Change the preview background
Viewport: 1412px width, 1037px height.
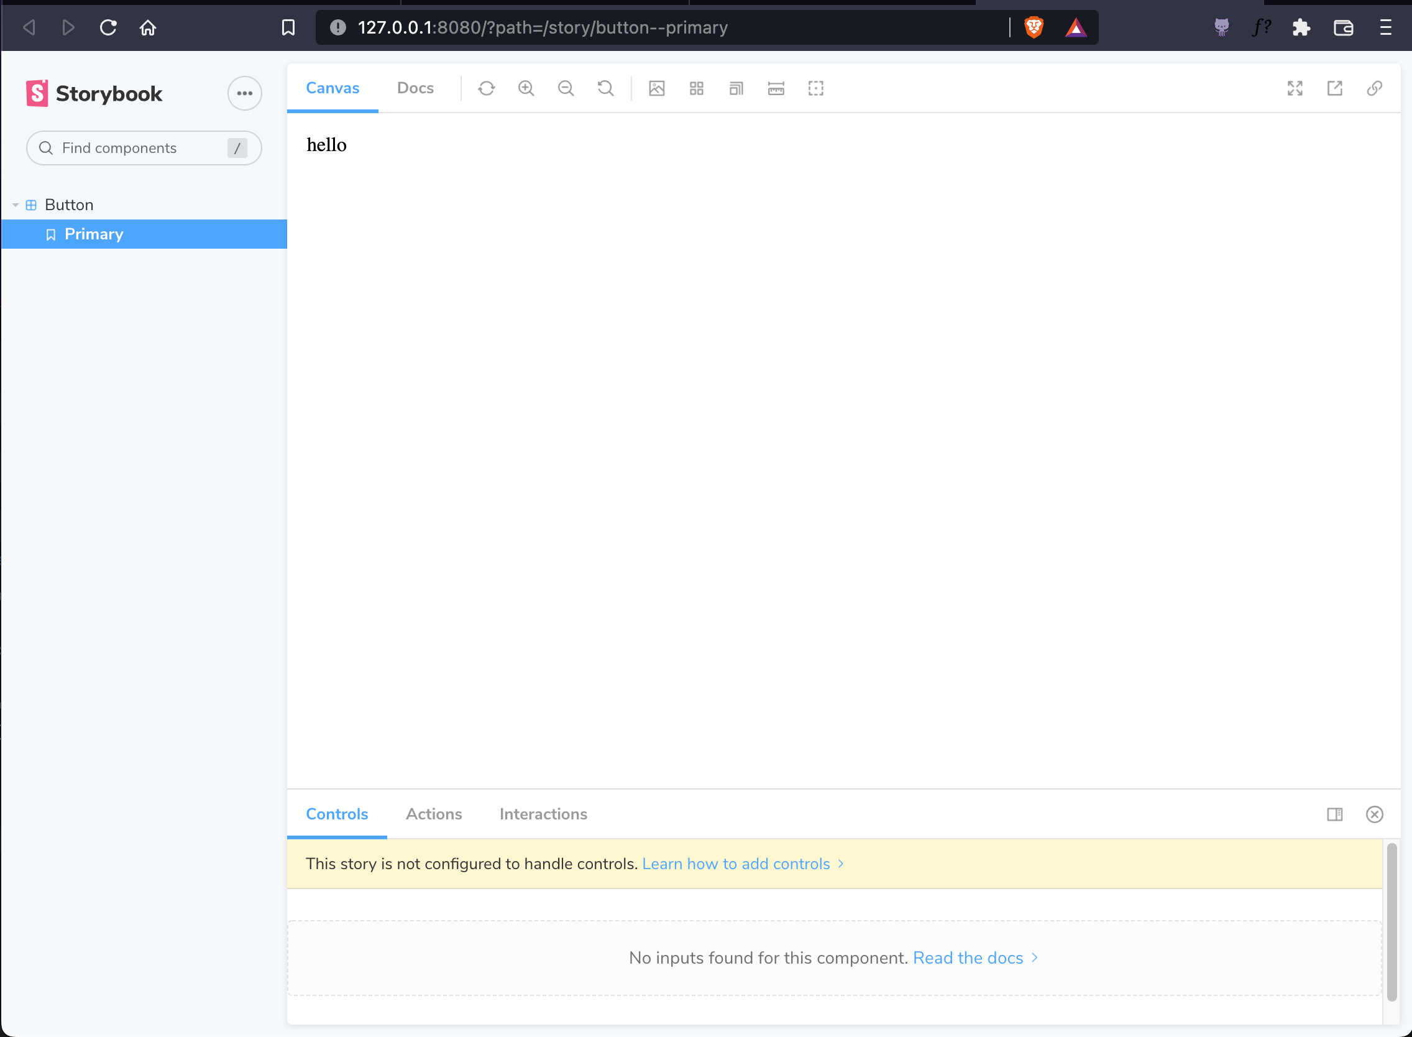pyautogui.click(x=656, y=88)
